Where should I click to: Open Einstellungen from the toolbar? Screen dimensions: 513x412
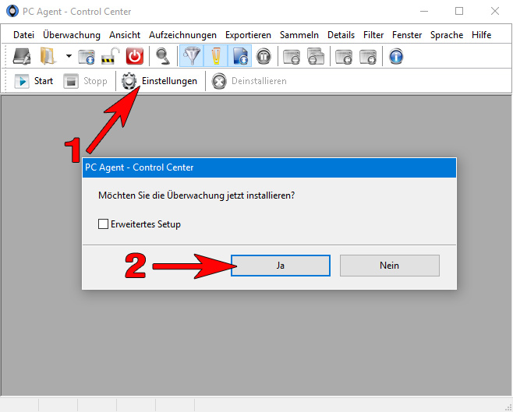(x=159, y=81)
